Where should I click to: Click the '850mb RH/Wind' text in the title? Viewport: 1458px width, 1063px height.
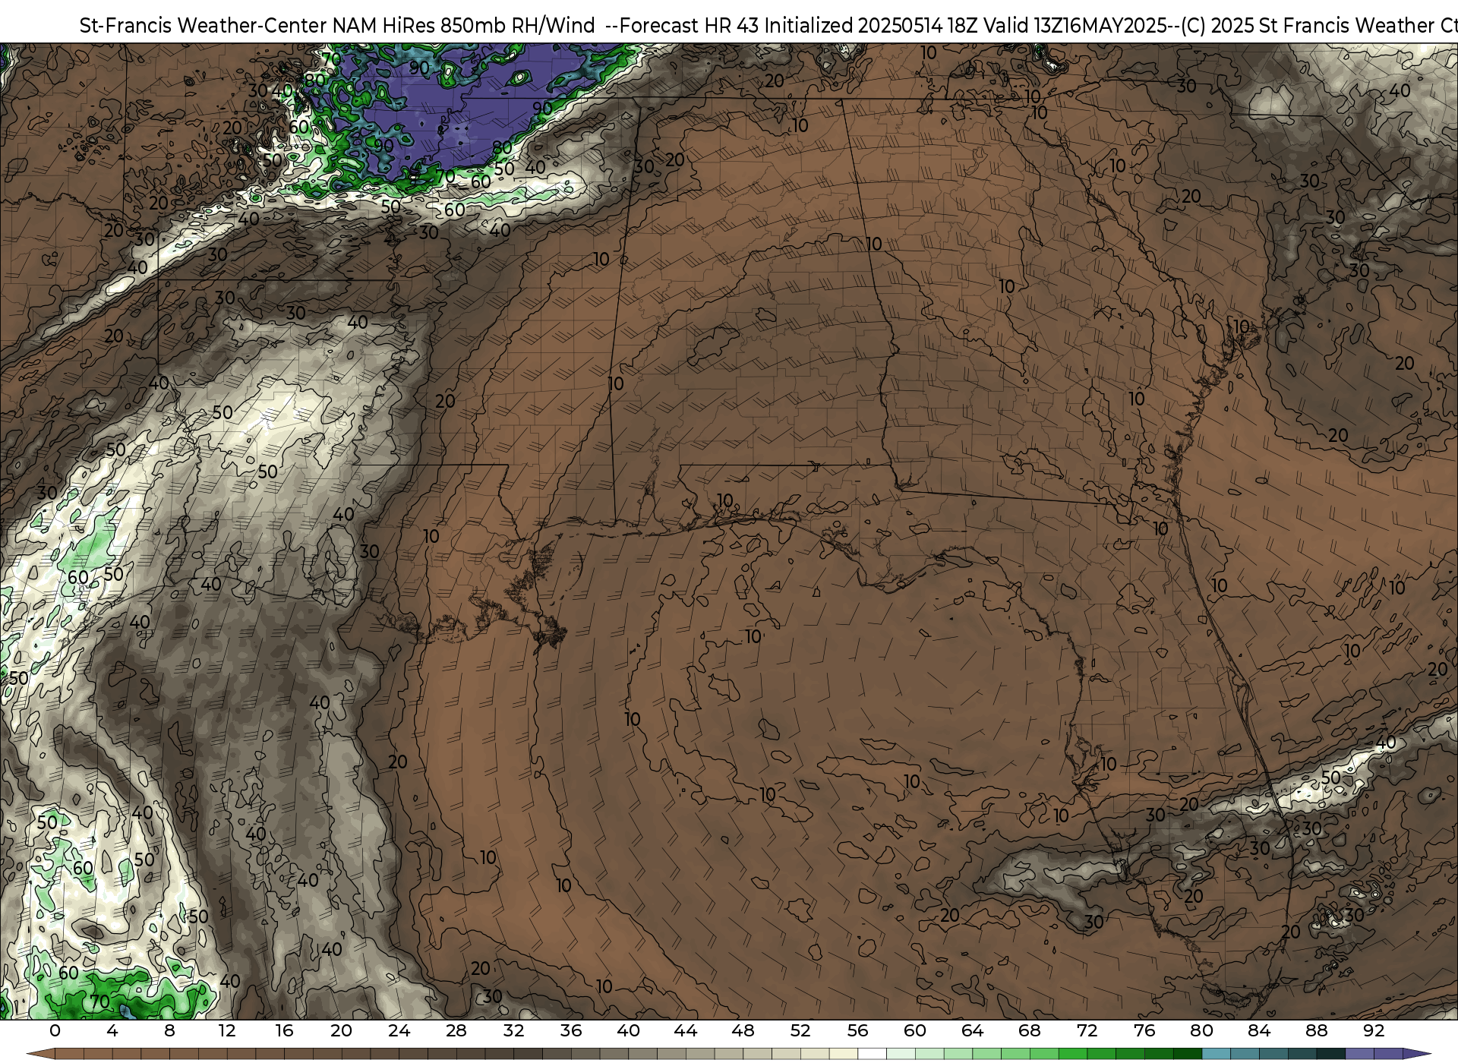point(517,26)
